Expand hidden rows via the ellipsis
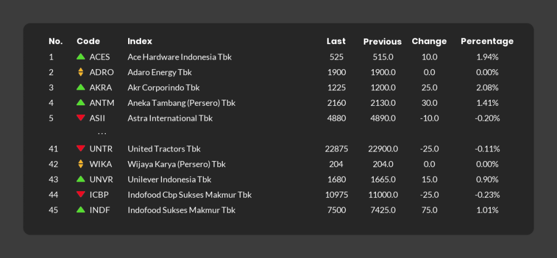 point(102,134)
